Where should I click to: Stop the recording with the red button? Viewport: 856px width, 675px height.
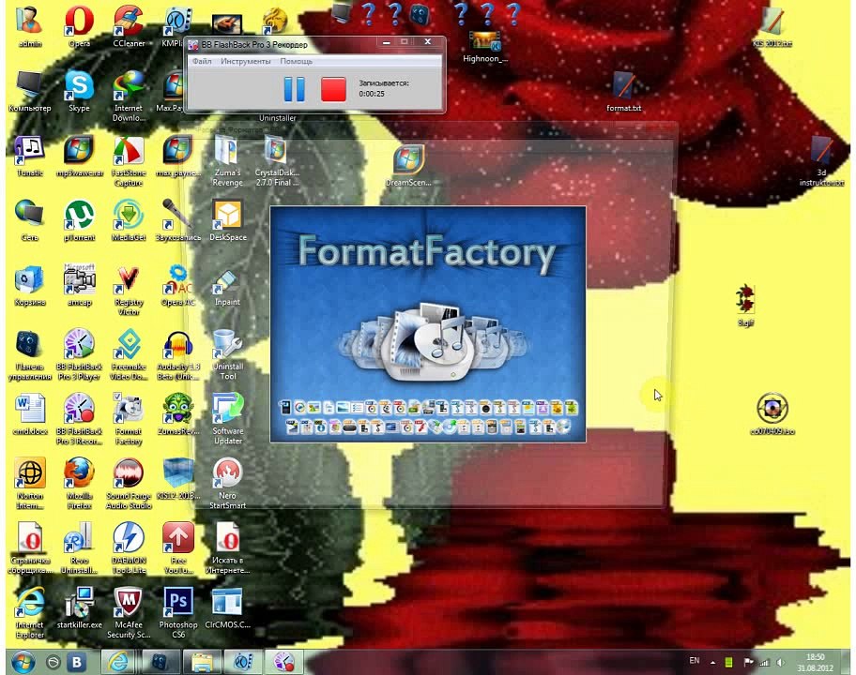[x=333, y=89]
